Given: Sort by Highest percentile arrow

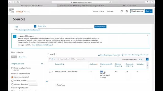Looking at the screenshot, I should (101, 66).
